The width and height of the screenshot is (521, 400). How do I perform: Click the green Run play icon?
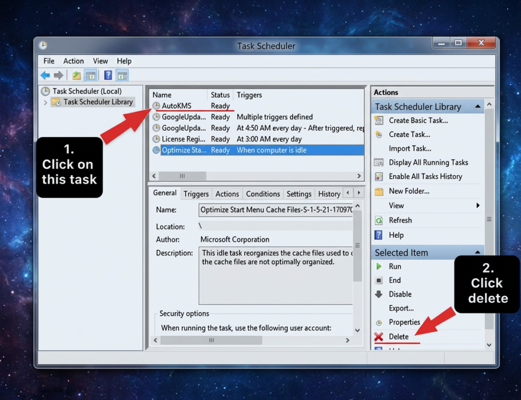click(x=379, y=266)
